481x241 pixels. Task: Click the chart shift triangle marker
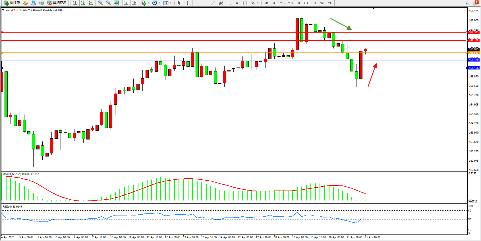click(374, 8)
